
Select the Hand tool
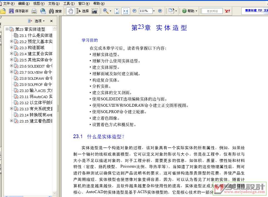71,11
